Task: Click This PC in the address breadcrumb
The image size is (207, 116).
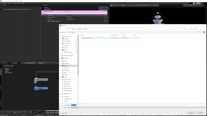Action: tap(73, 29)
